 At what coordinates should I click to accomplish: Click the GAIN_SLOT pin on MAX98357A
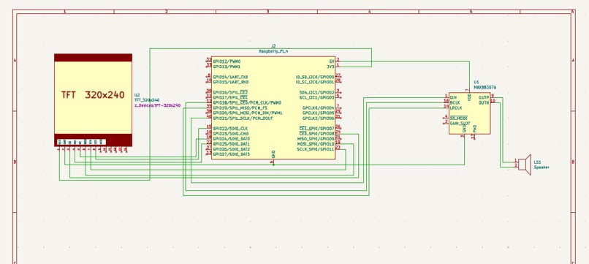(460, 123)
